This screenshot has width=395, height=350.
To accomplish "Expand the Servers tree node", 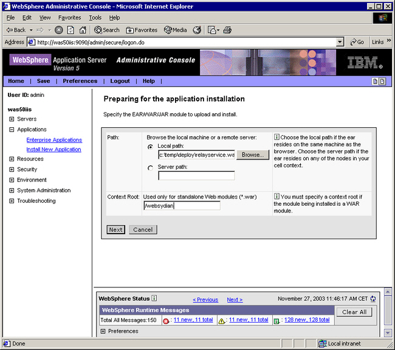I will coord(12,119).
